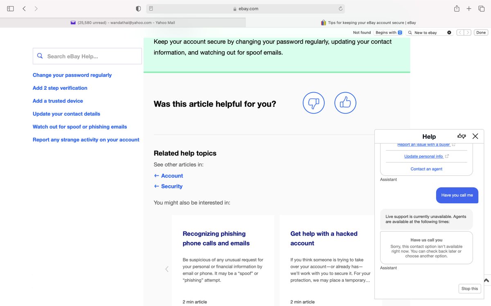Open 'Change your password regularly' link
491x306 pixels.
coord(72,75)
